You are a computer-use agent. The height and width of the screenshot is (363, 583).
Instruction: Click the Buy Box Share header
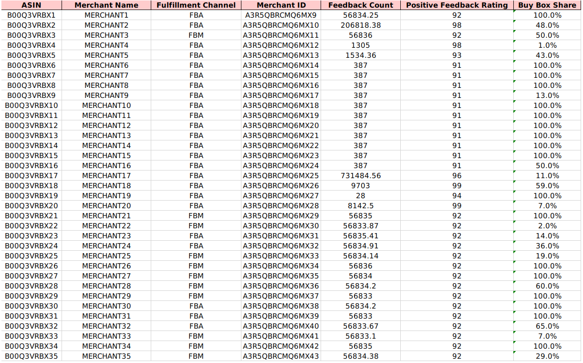tap(547, 5)
